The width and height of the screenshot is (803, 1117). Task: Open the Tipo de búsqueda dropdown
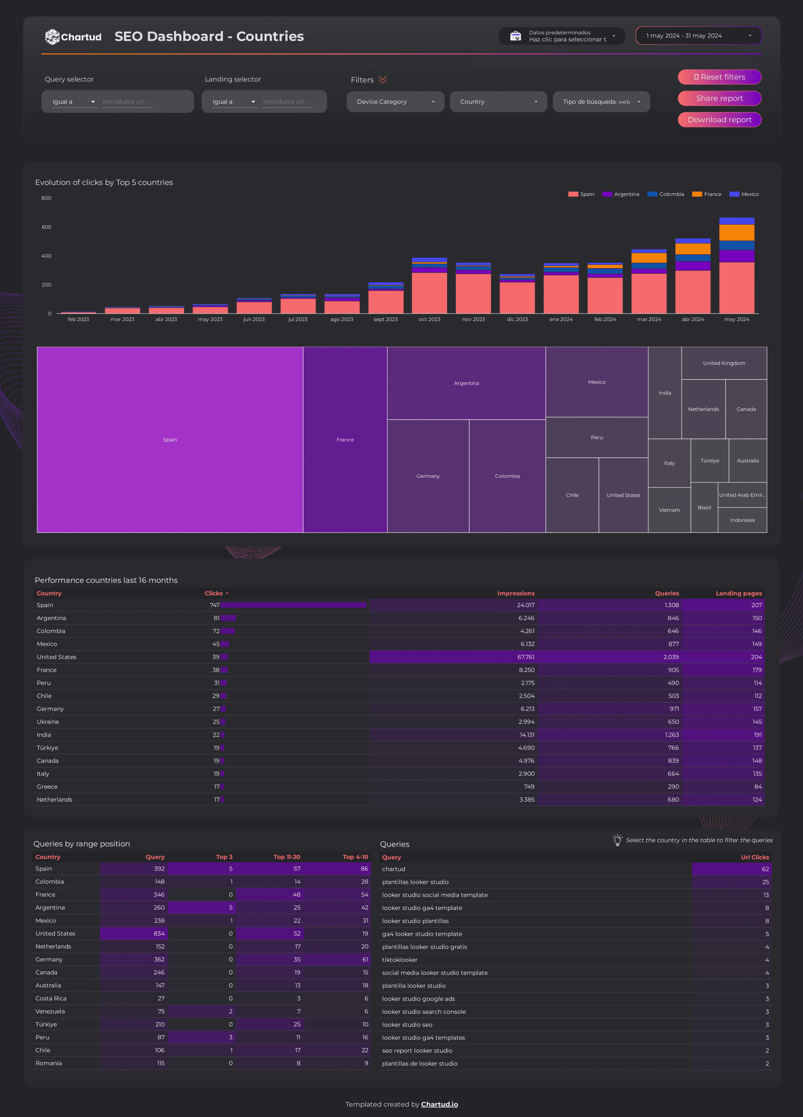[x=601, y=101]
